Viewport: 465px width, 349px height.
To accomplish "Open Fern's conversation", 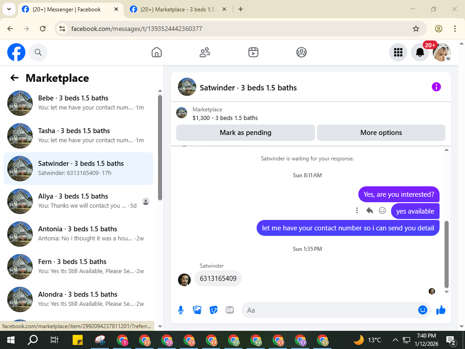I will tap(78, 266).
